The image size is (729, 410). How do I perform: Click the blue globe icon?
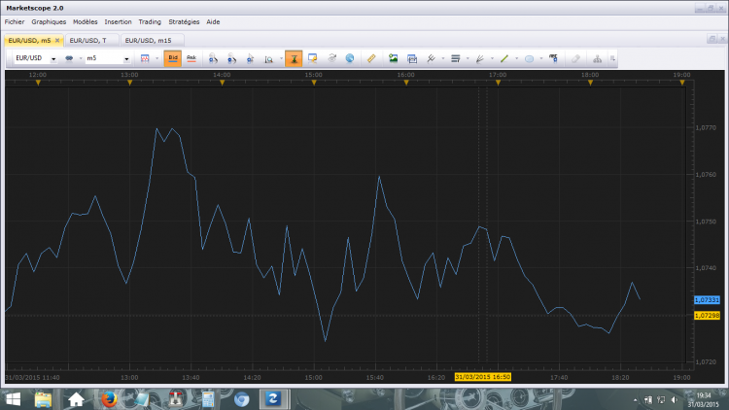click(350, 58)
